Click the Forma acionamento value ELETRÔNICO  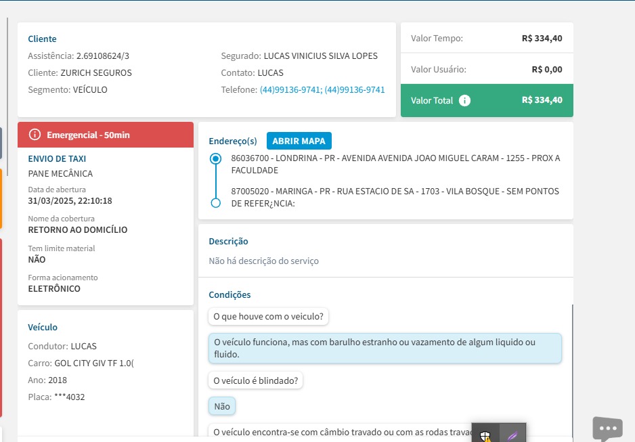(54, 288)
